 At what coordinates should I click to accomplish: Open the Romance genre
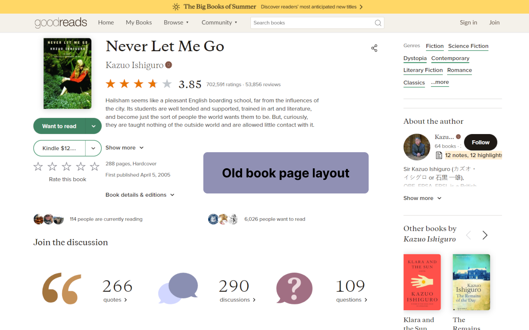tap(460, 70)
